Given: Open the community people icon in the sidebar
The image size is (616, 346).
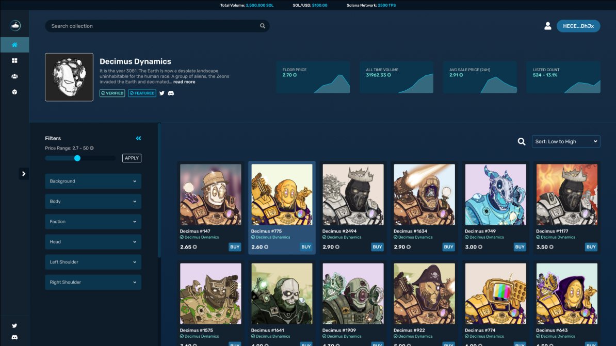Looking at the screenshot, I should pyautogui.click(x=14, y=76).
